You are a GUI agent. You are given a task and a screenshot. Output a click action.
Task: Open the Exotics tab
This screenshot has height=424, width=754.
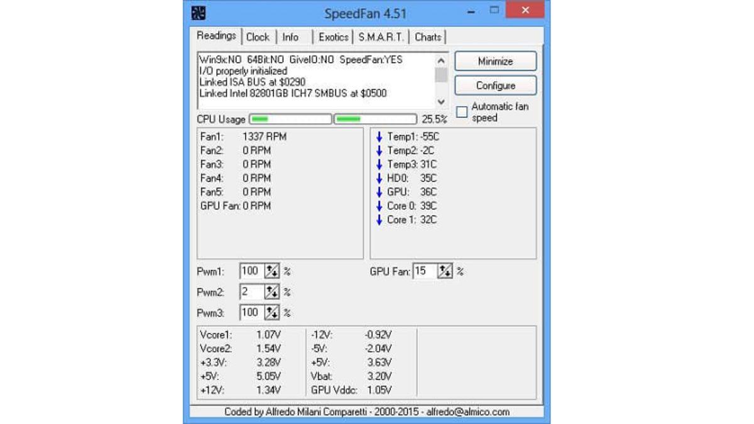[333, 37]
